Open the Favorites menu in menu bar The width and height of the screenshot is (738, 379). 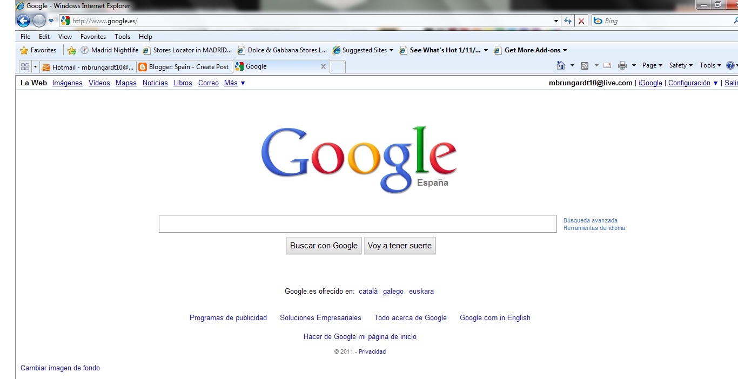pos(93,37)
